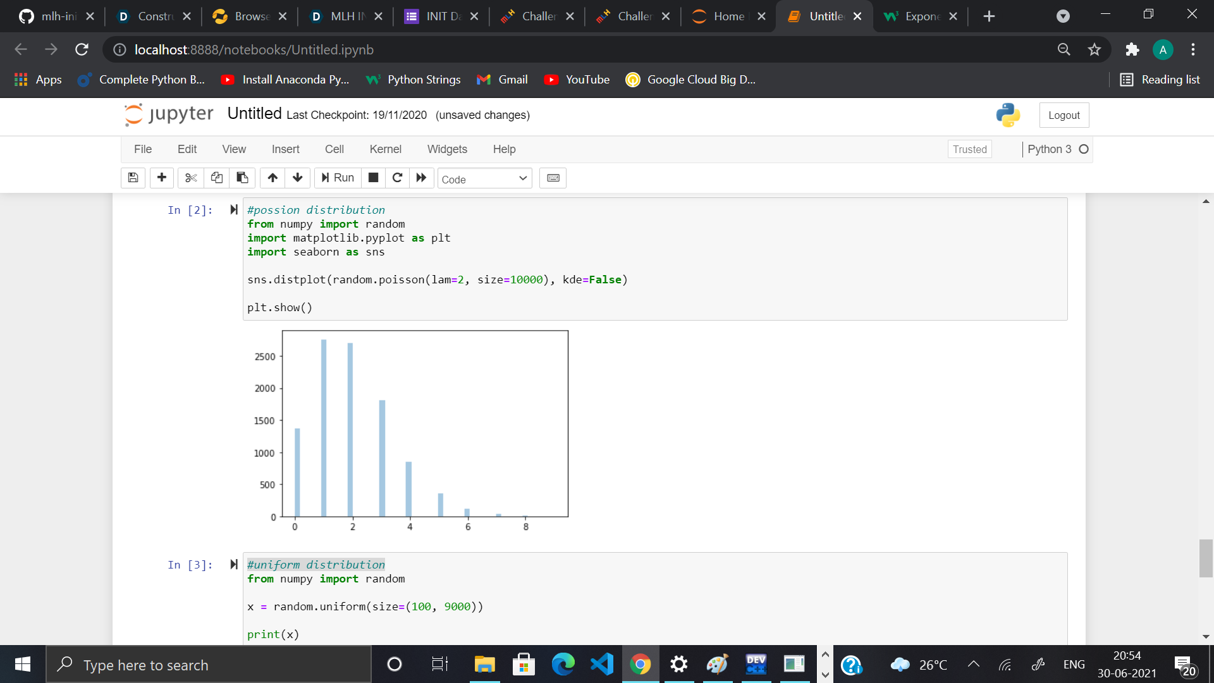This screenshot has height=683, width=1214.
Task: Expand the Chrome tab search dropdown
Action: click(1063, 16)
